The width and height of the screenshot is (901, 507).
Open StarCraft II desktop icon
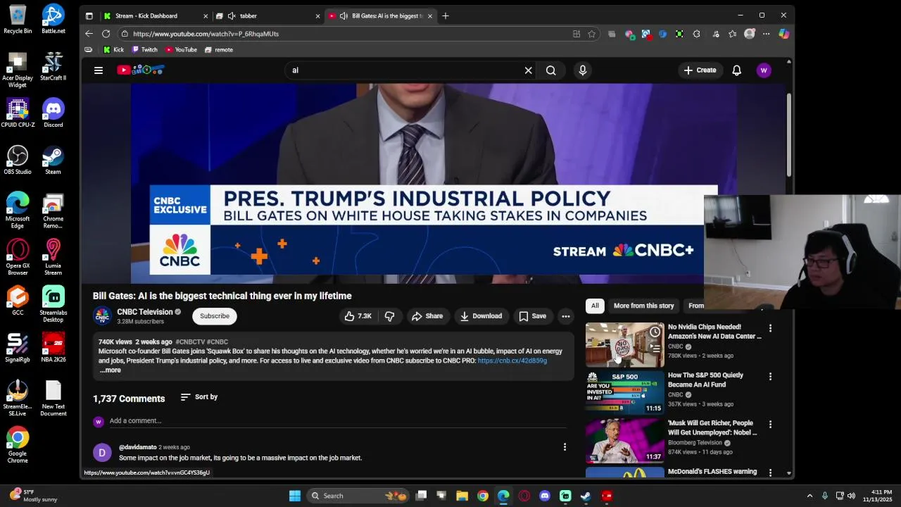coord(53,66)
